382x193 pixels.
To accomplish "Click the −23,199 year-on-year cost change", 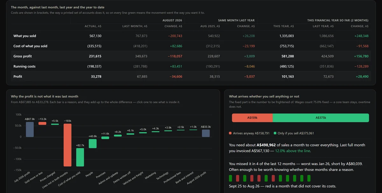I will pyautogui.click(x=249, y=46).
